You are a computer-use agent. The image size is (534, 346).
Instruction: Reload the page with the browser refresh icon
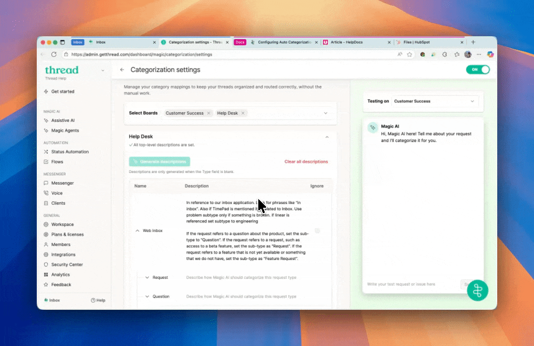pyautogui.click(x=54, y=55)
